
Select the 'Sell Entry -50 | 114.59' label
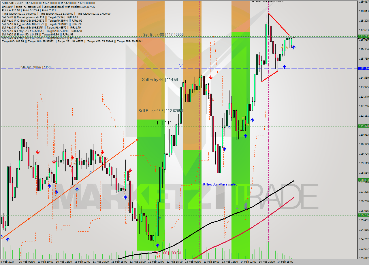click(160, 79)
